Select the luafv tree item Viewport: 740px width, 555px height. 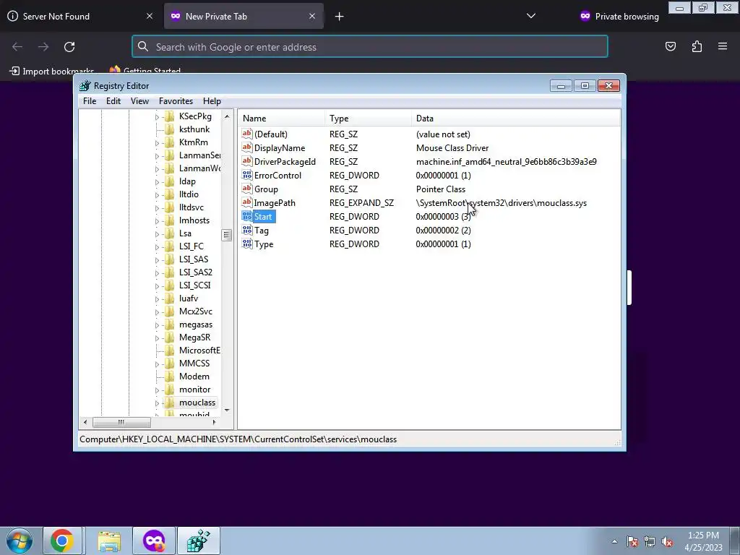[189, 298]
